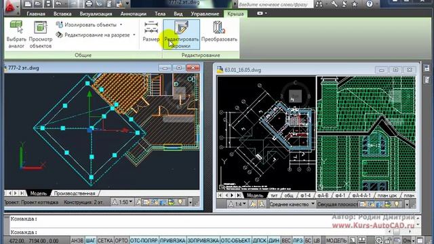Image resolution: width=434 pixels, height=244 pixels.
Task: Click the 'Выбрать аналог' select similar icon
Action: pos(16,27)
